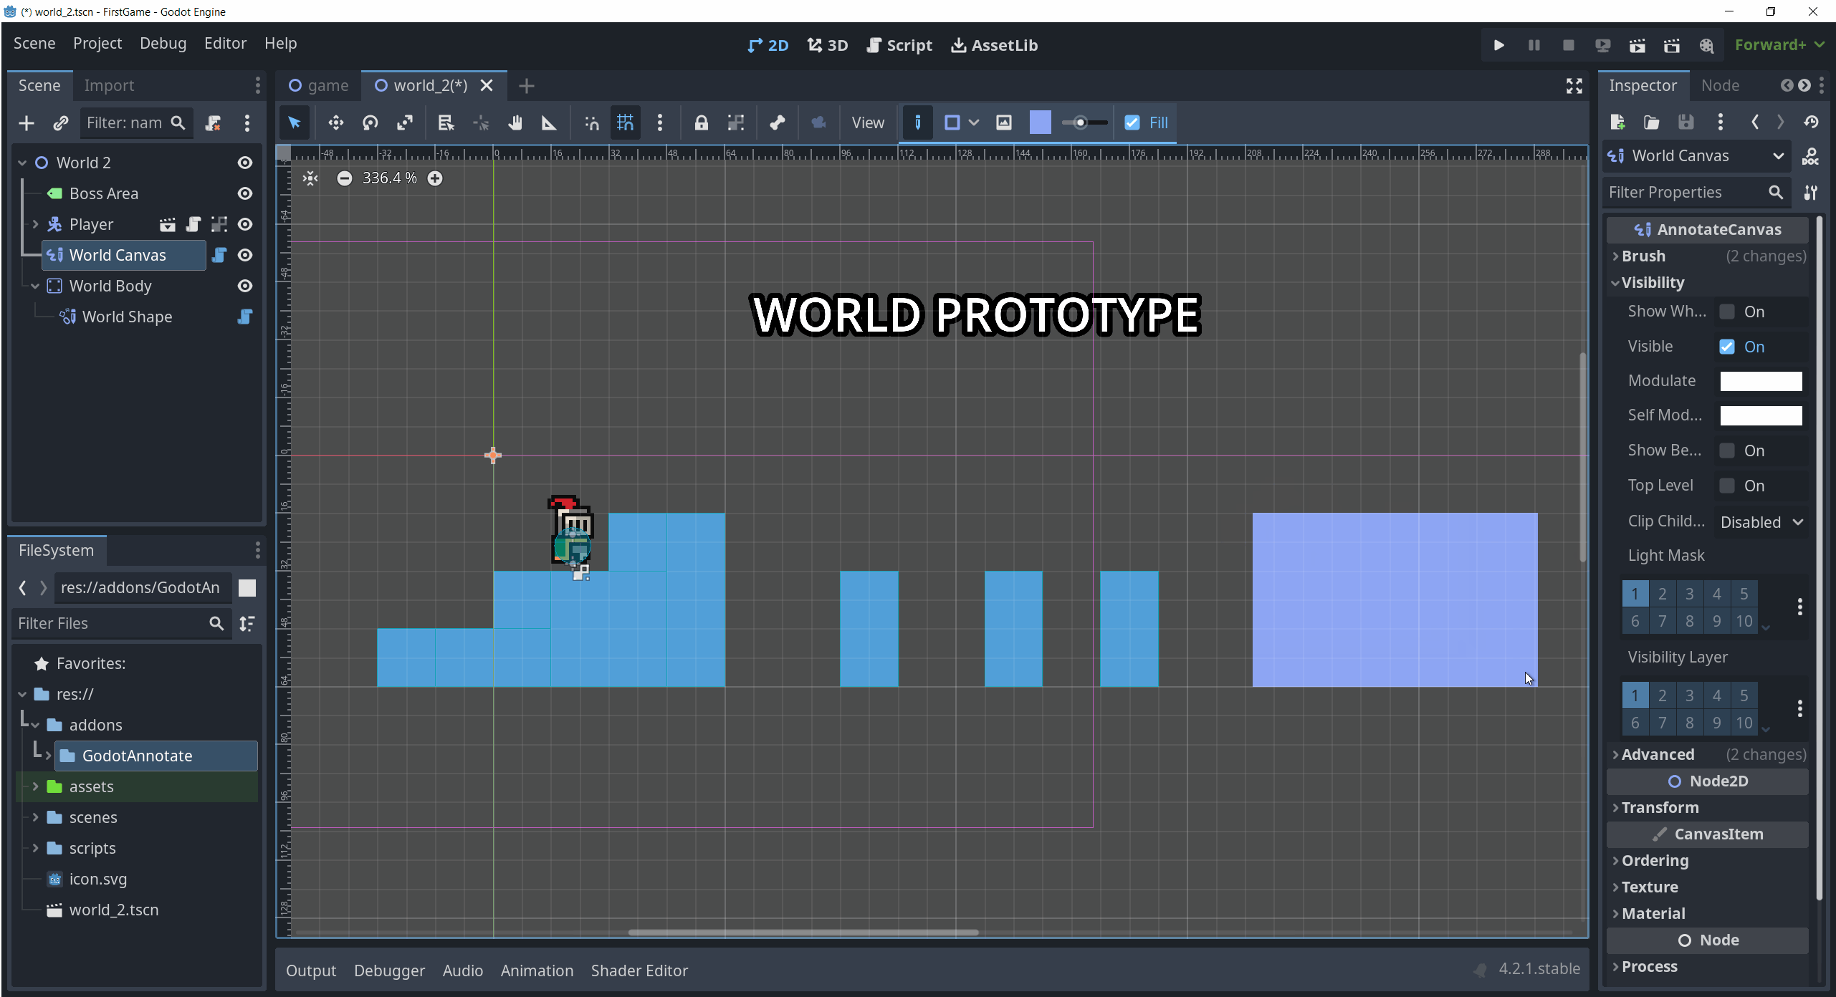Uncheck the Fill checkbox

pos(1132,123)
